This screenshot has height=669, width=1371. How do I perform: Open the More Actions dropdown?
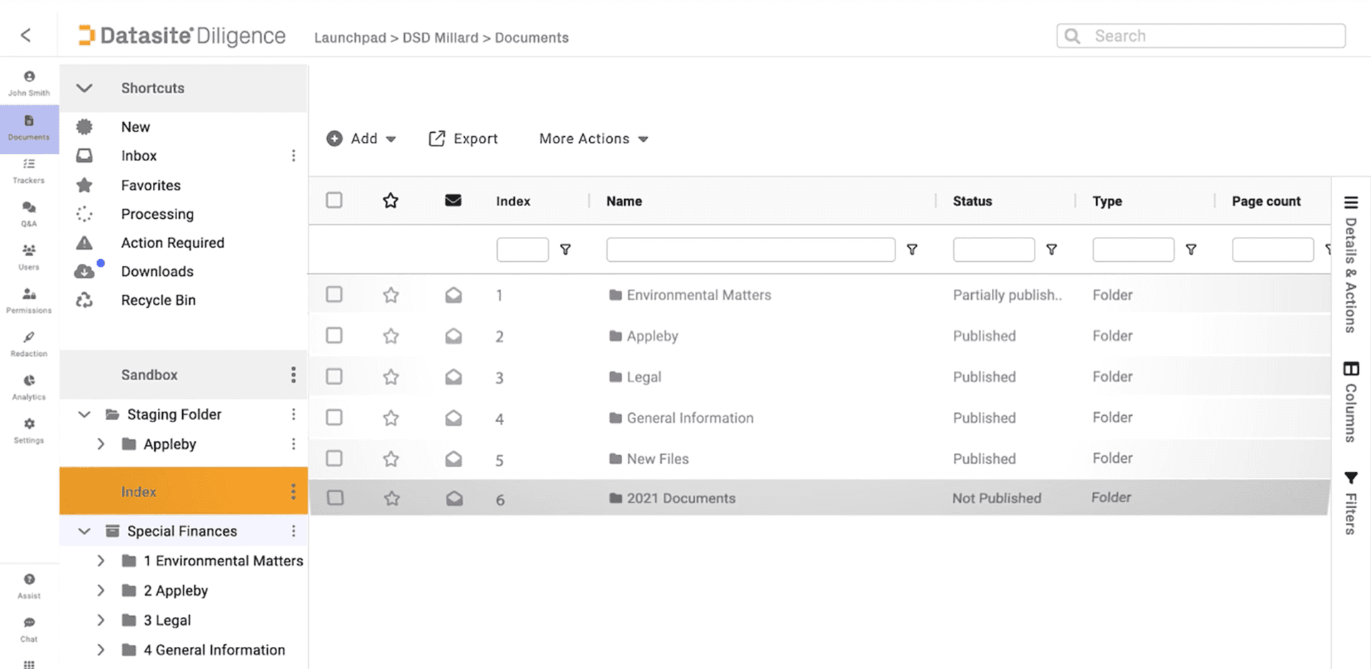(593, 138)
